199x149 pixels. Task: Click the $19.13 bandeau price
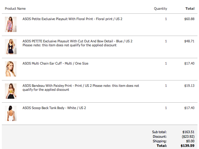(x=189, y=86)
